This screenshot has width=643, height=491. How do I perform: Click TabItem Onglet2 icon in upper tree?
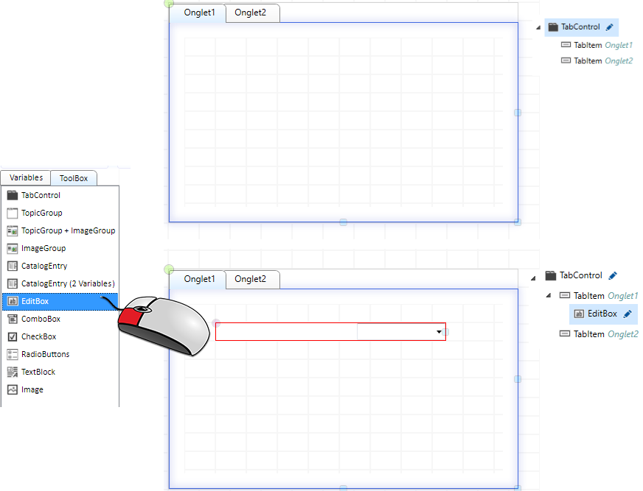(x=566, y=60)
